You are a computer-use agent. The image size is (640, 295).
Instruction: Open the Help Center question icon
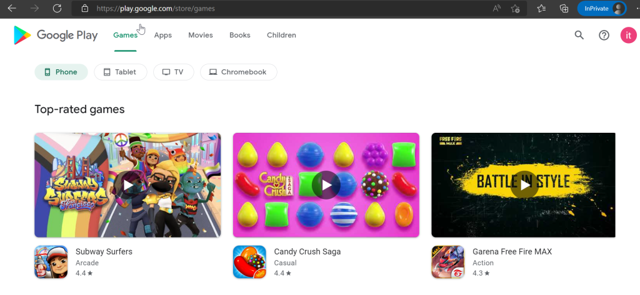pos(604,35)
